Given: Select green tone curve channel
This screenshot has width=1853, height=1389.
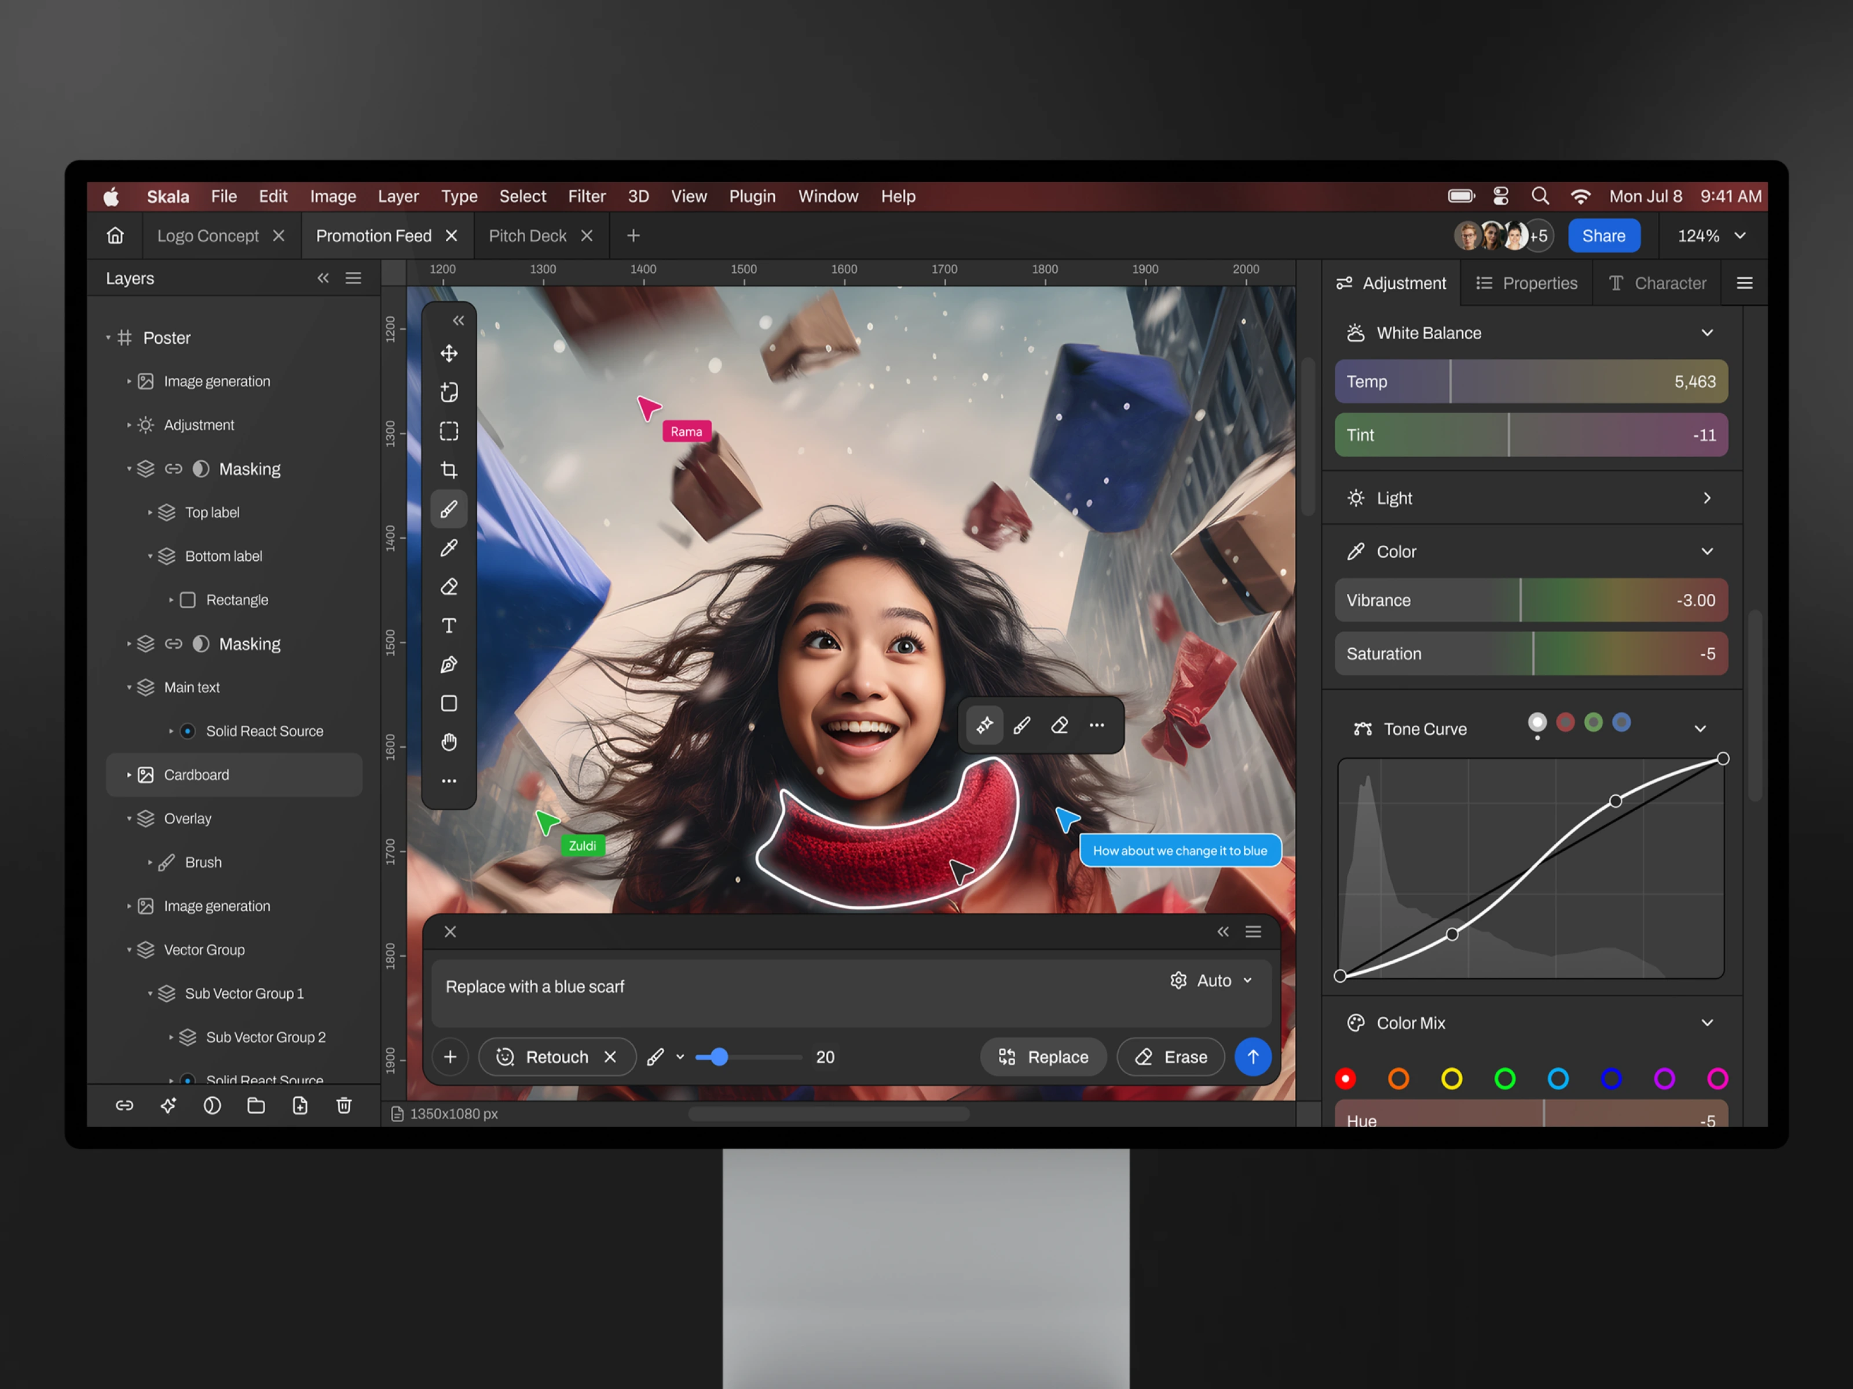Looking at the screenshot, I should tap(1594, 722).
